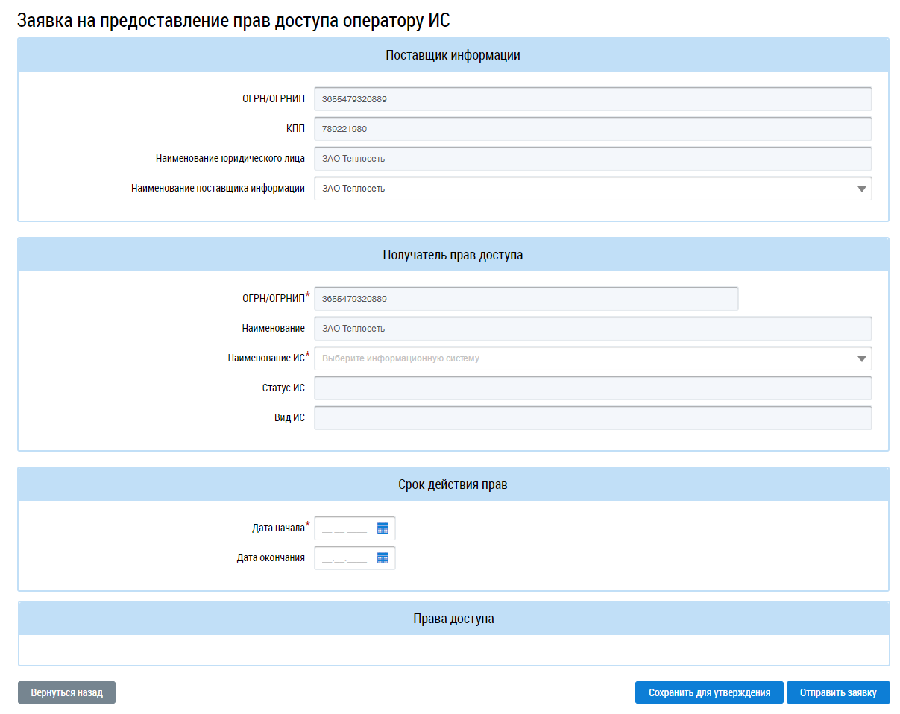Click the Поставщик информации section header
900x714 pixels.
pyautogui.click(x=453, y=55)
